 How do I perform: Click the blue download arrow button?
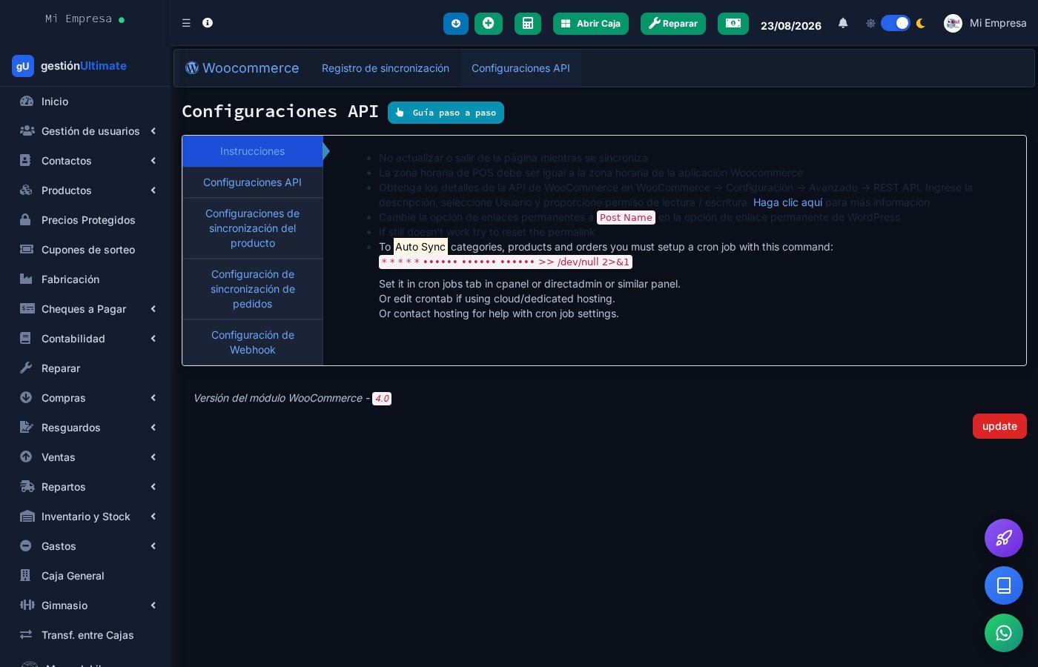pos(456,24)
